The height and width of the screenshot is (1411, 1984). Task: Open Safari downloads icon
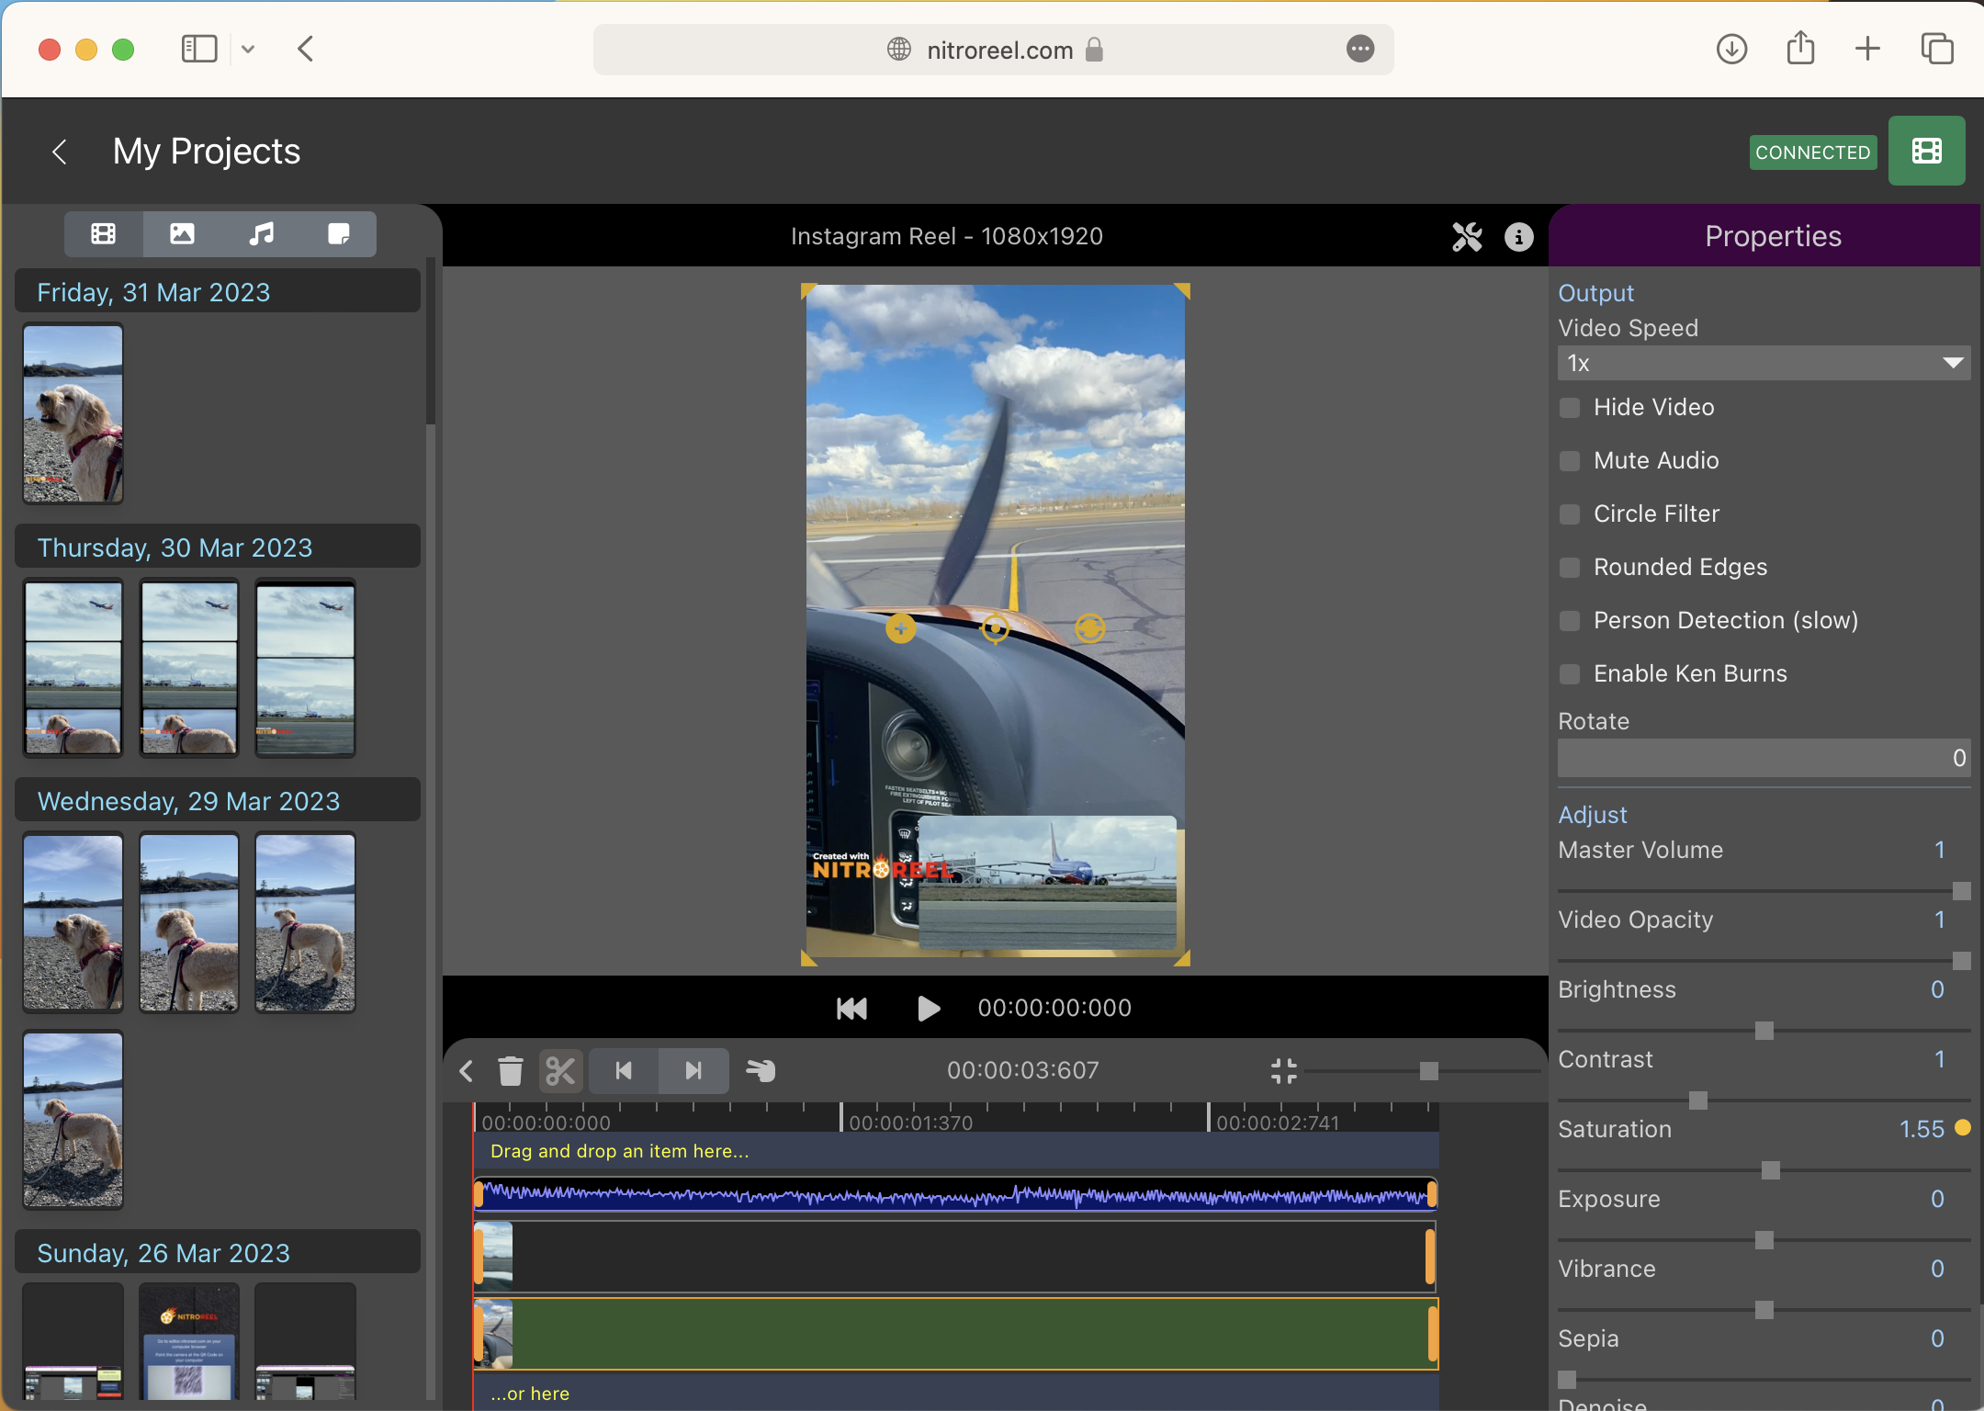(1731, 49)
